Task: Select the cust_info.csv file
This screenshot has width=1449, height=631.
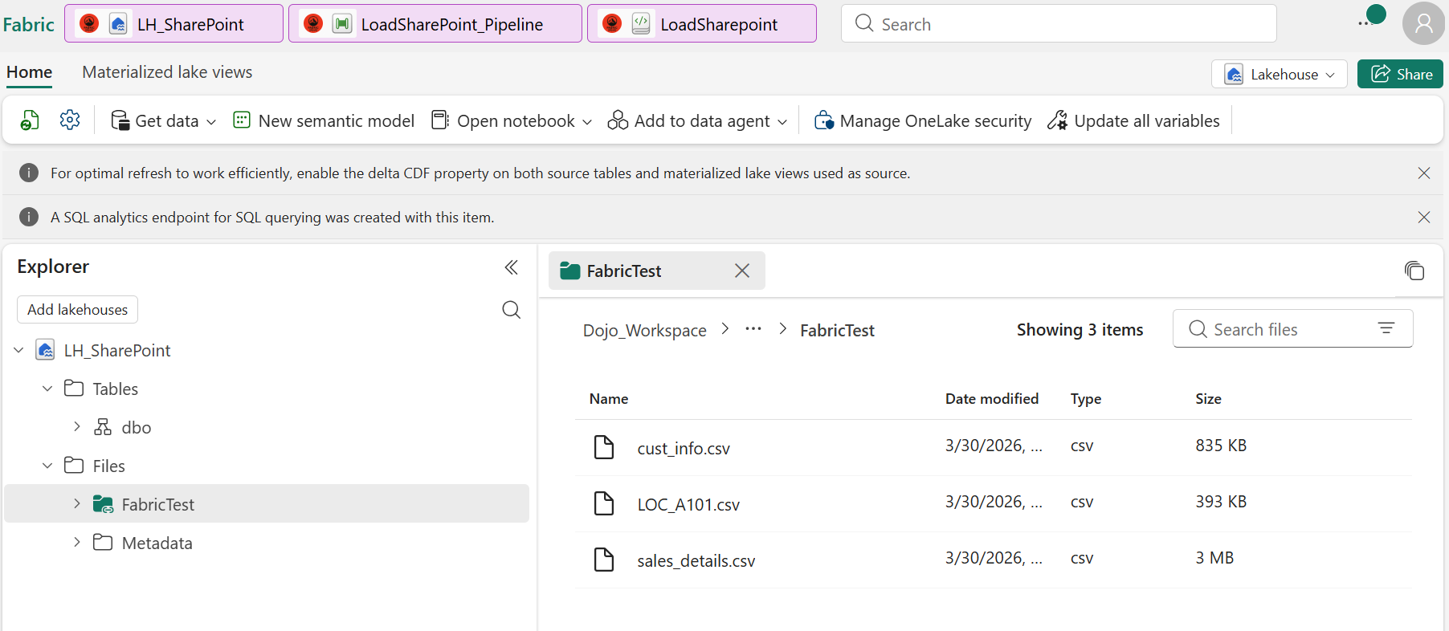Action: (x=684, y=448)
